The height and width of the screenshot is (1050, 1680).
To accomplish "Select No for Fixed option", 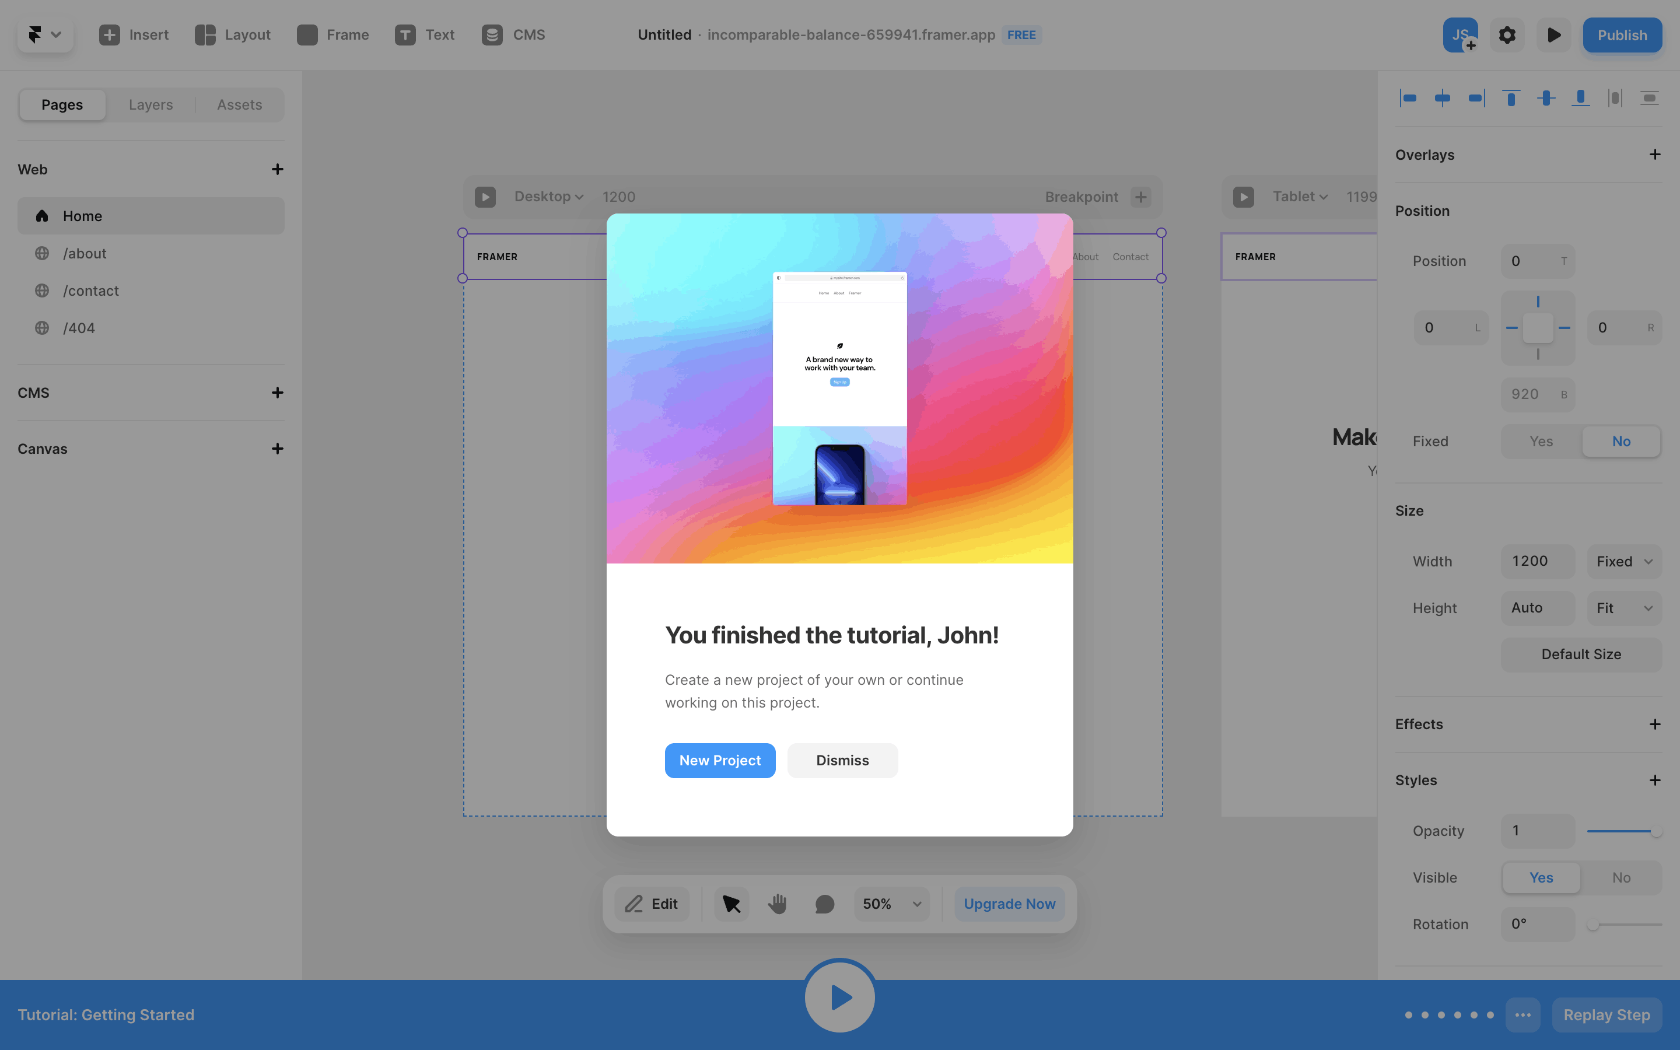I will point(1621,441).
